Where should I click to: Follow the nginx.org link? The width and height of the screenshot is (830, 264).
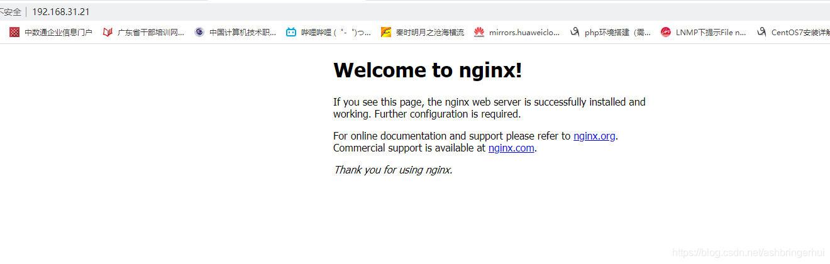coord(594,136)
